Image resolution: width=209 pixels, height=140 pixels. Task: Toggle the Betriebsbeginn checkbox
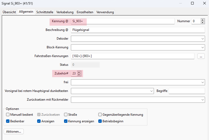point(100,121)
